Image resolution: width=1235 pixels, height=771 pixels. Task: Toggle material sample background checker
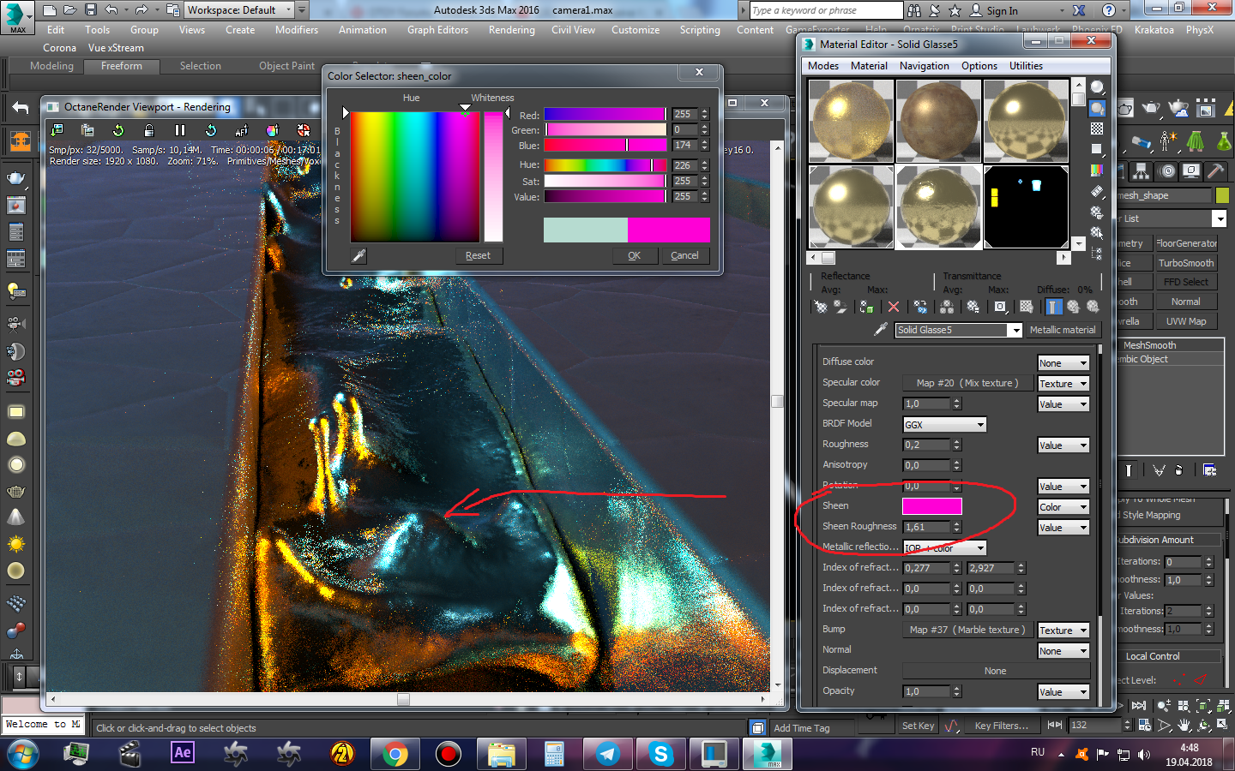click(x=1097, y=128)
